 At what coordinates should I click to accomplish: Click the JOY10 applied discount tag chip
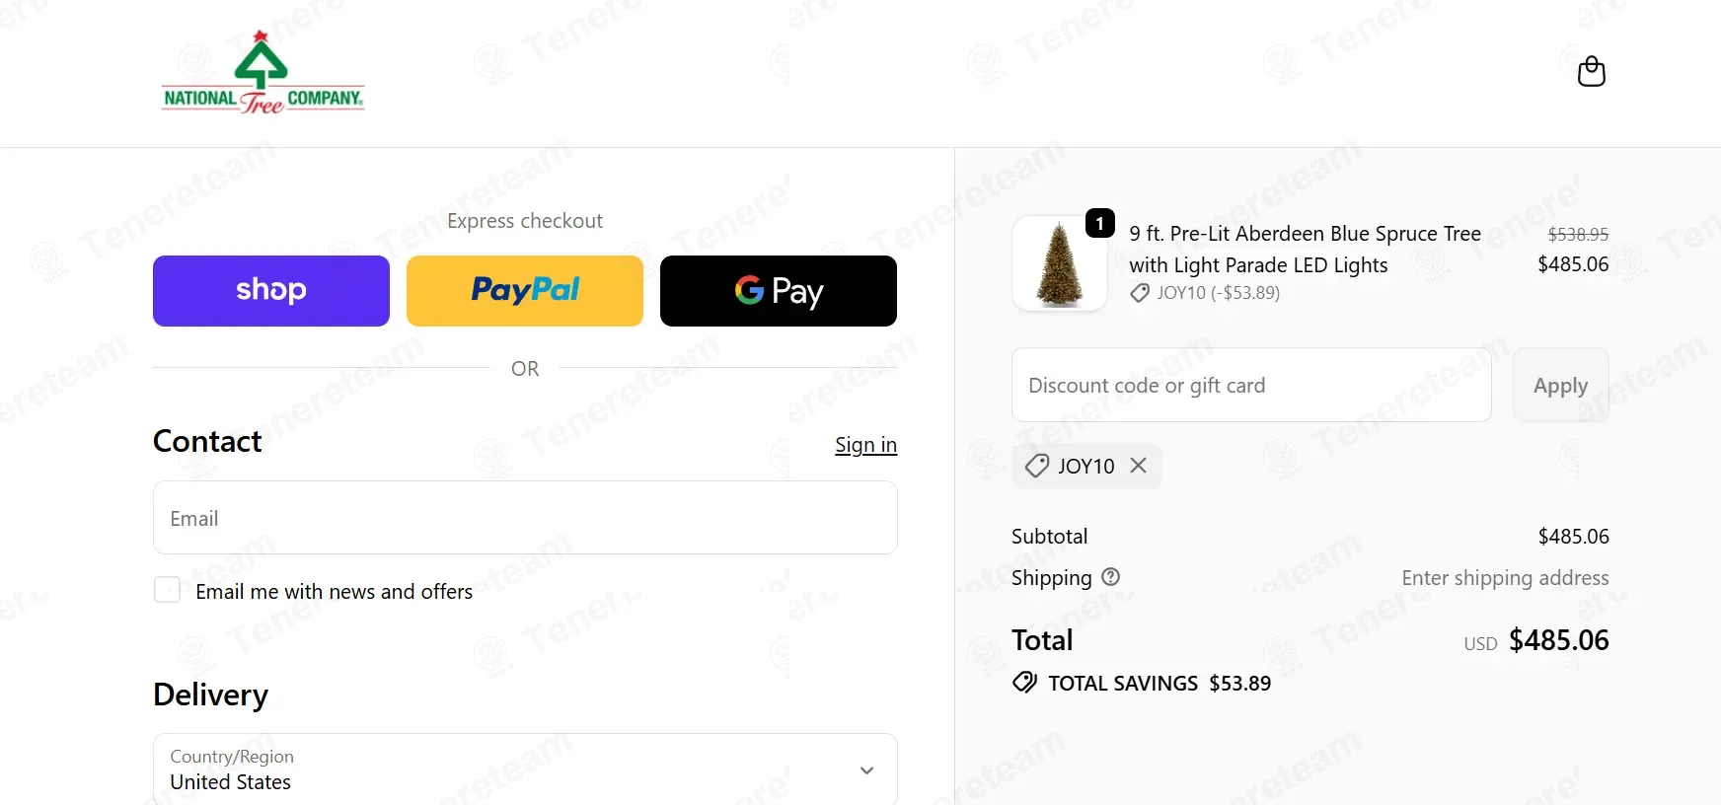[x=1074, y=466]
